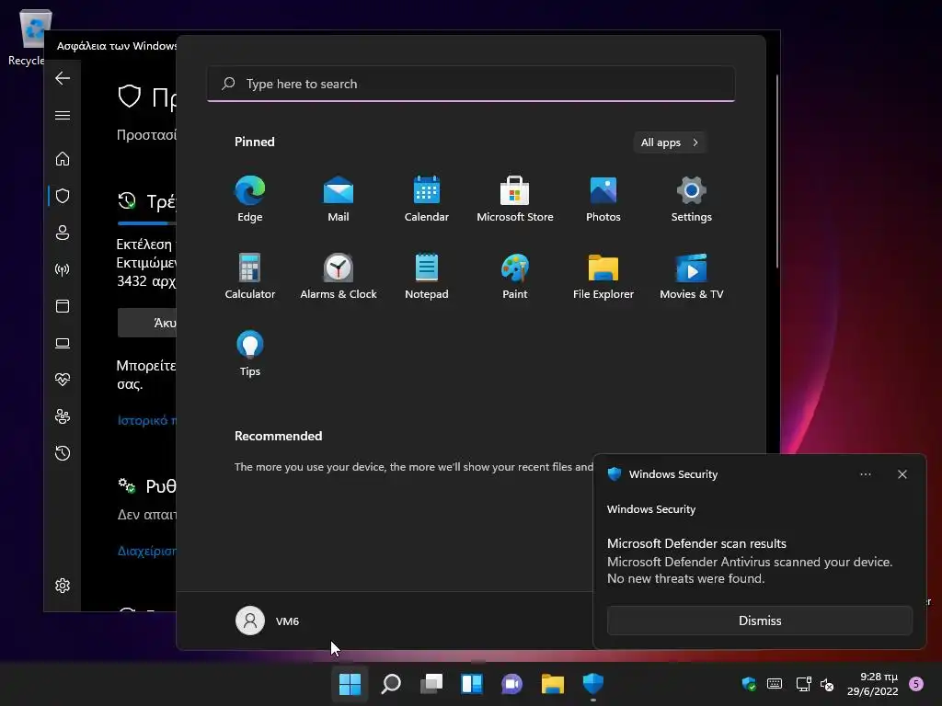Open Task View on the taskbar
The width and height of the screenshot is (942, 706).
(431, 684)
